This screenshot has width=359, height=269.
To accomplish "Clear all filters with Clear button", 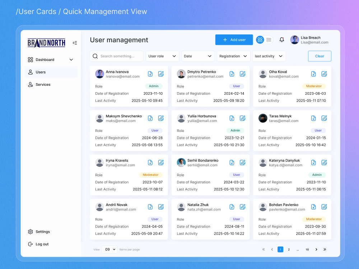I will pyautogui.click(x=320, y=56).
